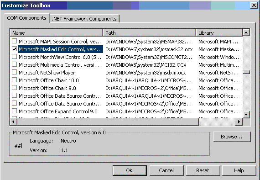Image resolution: width=260 pixels, height=180 pixels.
Task: Click path D:\WINDOWS\system32\msmask32.ocx
Action: point(149,49)
